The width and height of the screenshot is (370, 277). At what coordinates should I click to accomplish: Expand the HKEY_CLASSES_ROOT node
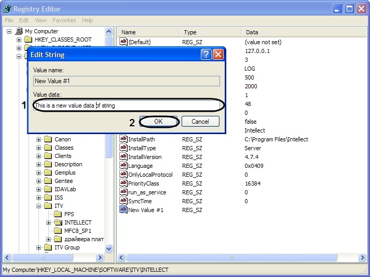[19, 39]
